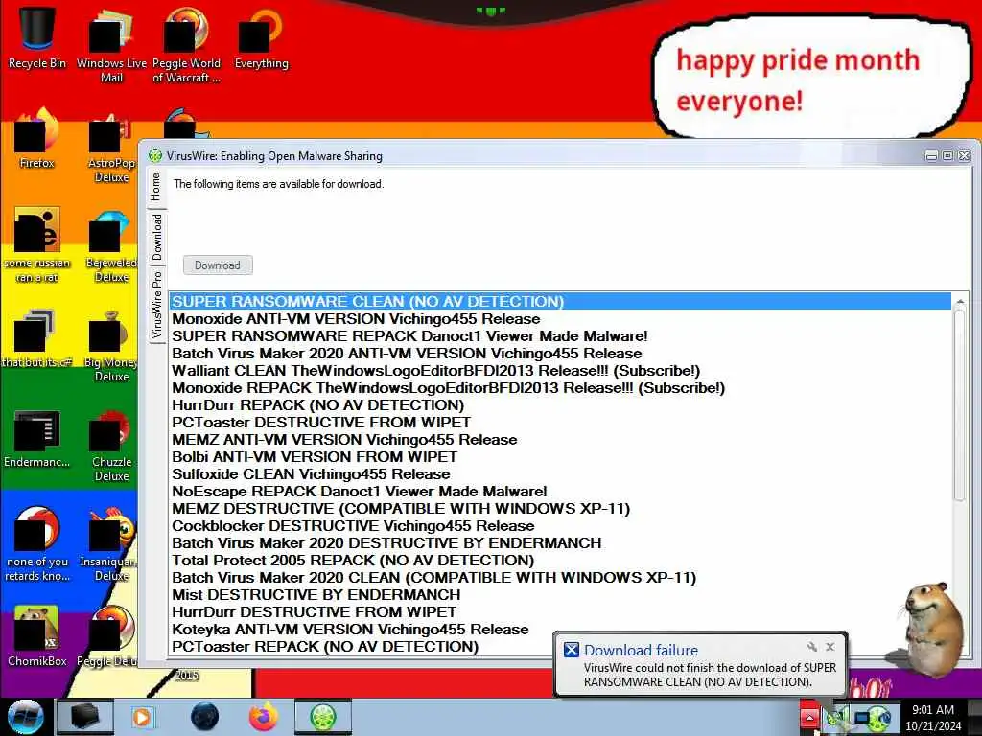Viewport: 982px width, 736px height.
Task: Select 'MEMZ DESTRUCTIVE (COMPATIBLE WITH WINDOWS XP-11)'
Action: [560, 508]
